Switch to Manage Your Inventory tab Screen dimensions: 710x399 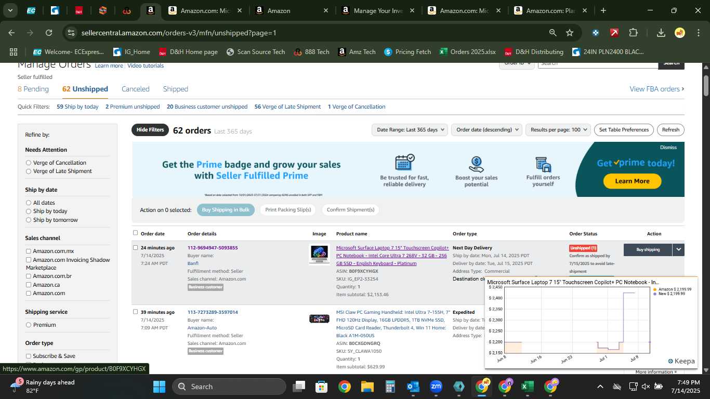click(378, 10)
